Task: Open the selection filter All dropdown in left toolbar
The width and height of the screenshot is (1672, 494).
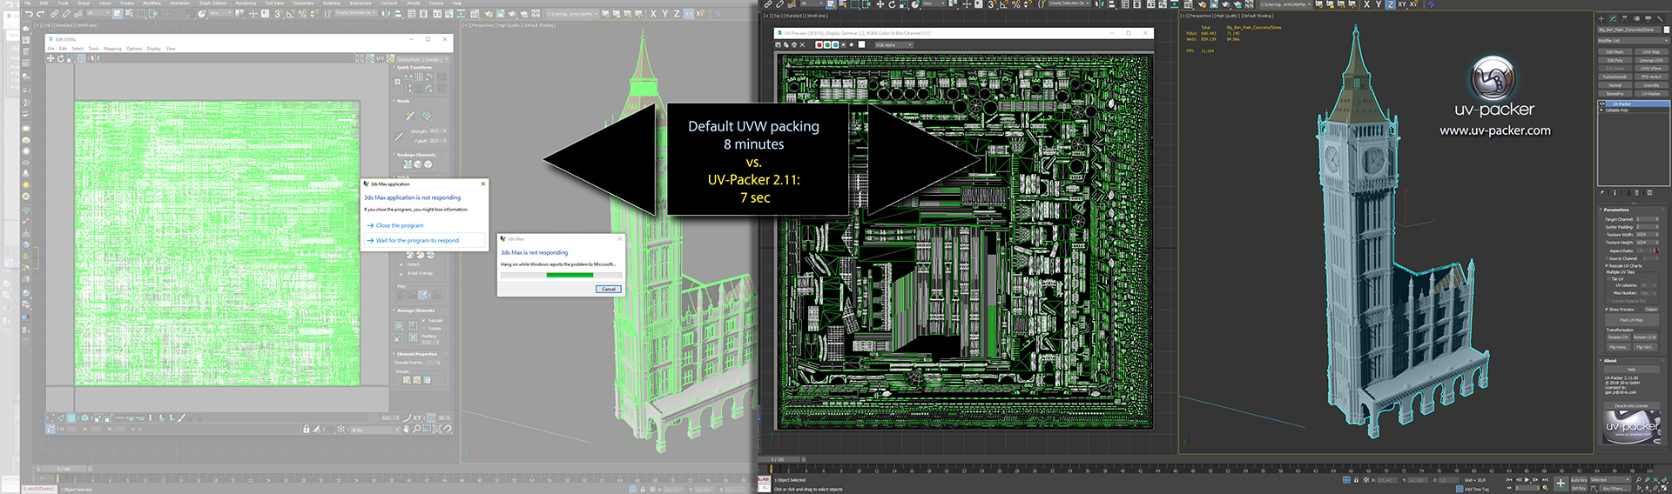Action: 98,13
